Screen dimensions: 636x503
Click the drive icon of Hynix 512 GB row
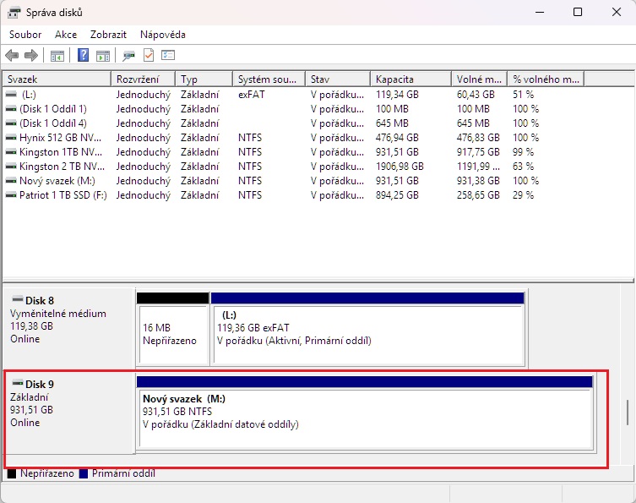click(11, 138)
